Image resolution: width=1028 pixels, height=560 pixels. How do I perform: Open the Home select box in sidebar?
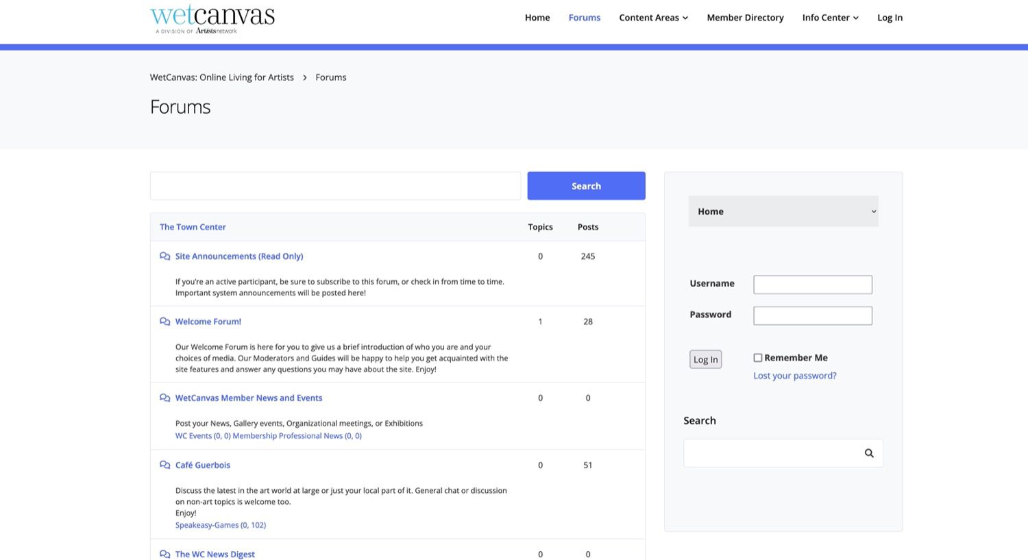click(783, 212)
